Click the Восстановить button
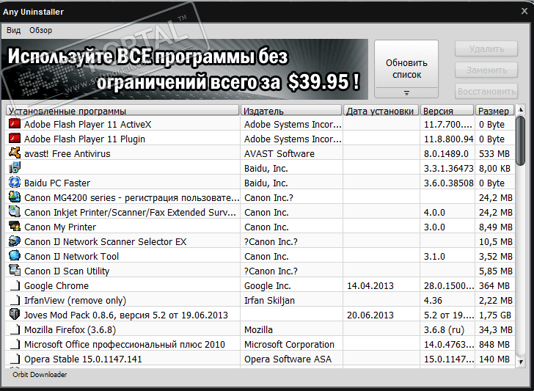The width and height of the screenshot is (534, 391). click(x=486, y=91)
